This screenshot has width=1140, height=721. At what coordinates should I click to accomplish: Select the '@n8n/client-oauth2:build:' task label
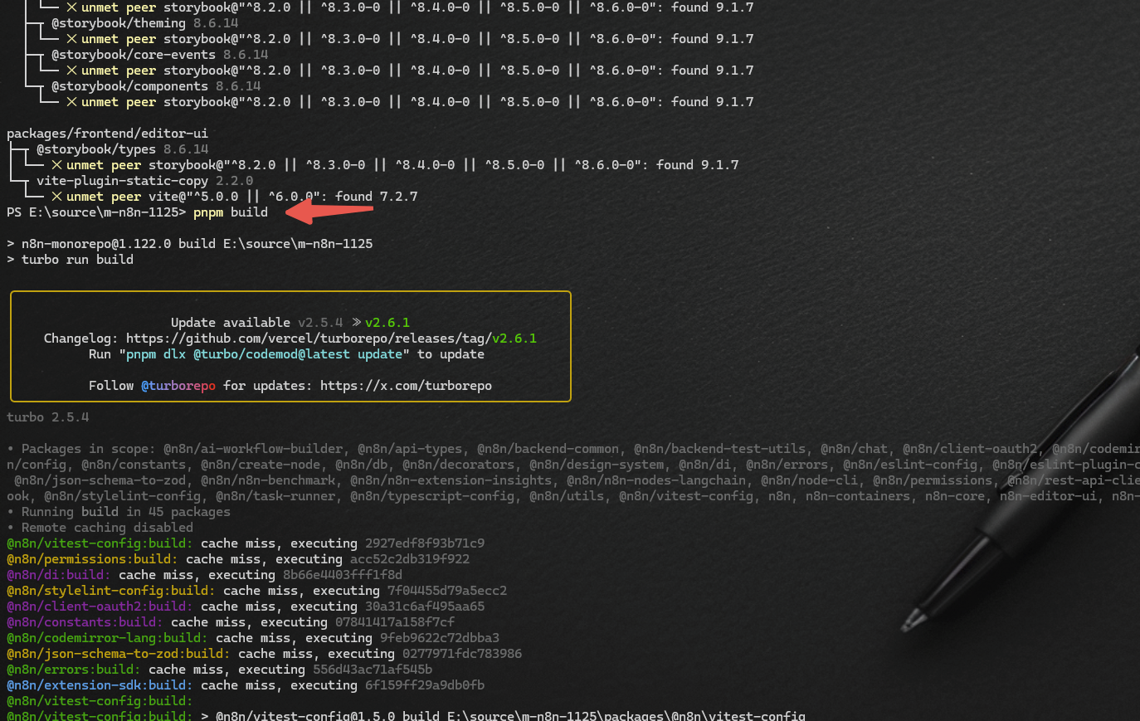click(x=100, y=607)
